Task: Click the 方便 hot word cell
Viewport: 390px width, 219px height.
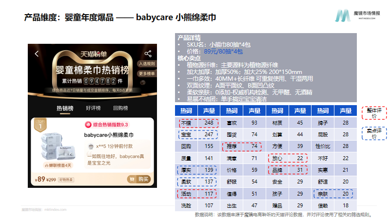Action: tap(277, 146)
